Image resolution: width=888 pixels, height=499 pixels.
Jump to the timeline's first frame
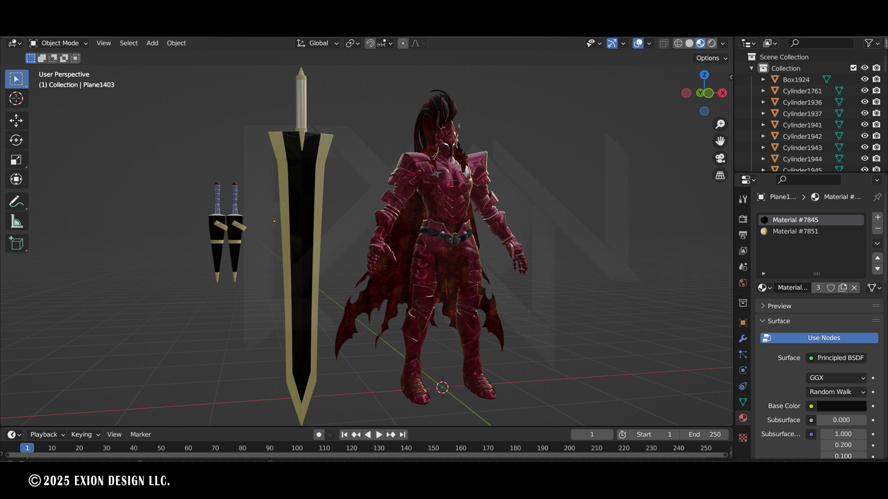[x=344, y=435]
